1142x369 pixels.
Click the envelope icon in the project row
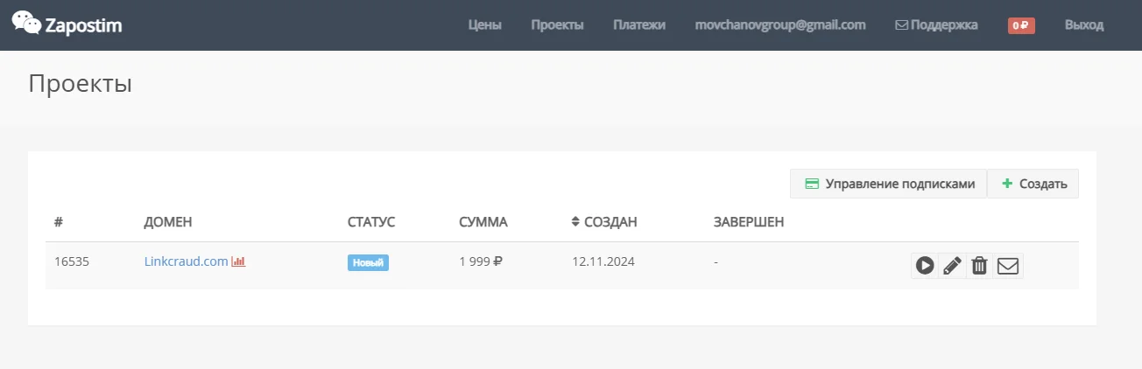click(x=1008, y=265)
